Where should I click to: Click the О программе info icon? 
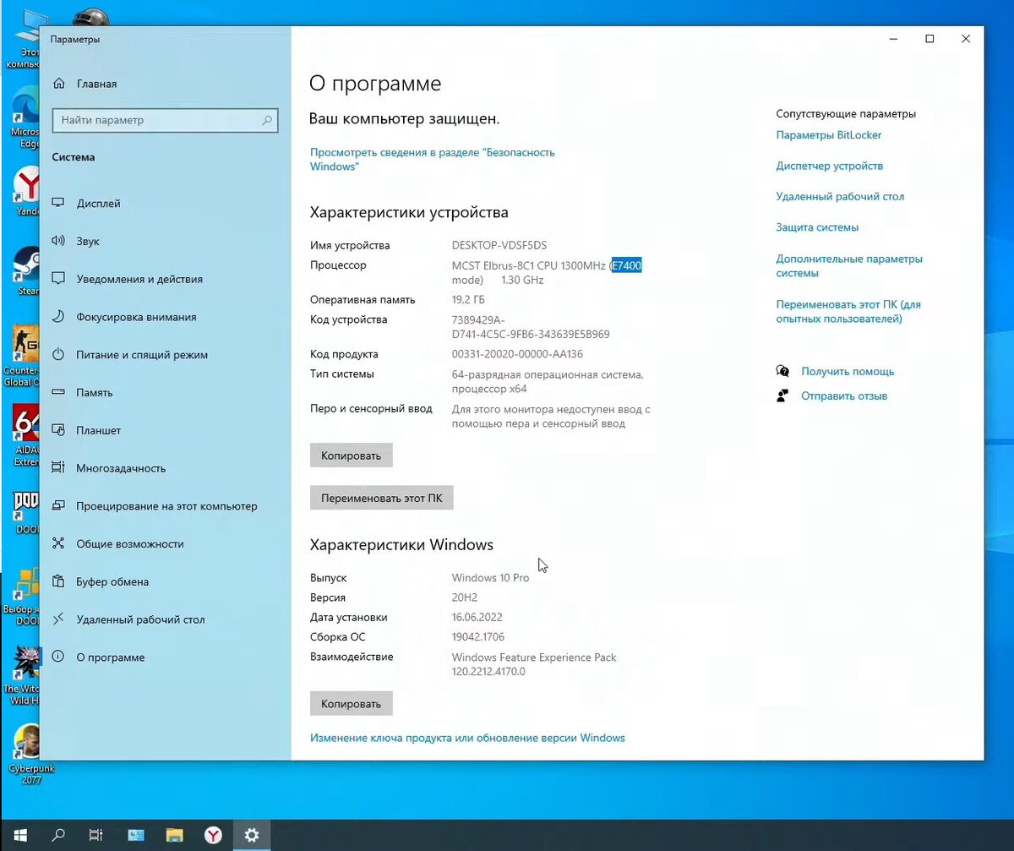[58, 657]
